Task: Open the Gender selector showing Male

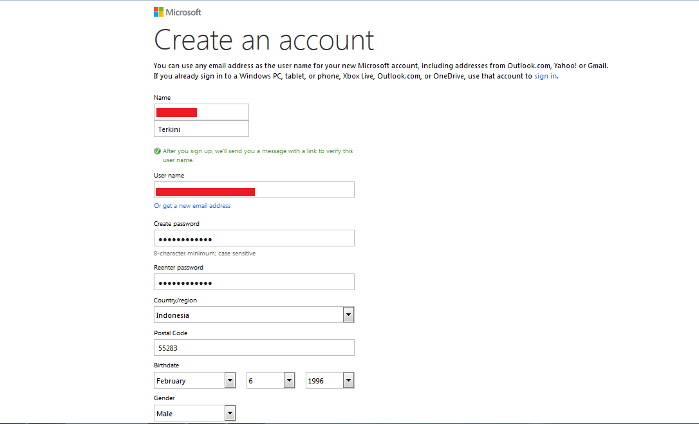Action: click(x=193, y=413)
